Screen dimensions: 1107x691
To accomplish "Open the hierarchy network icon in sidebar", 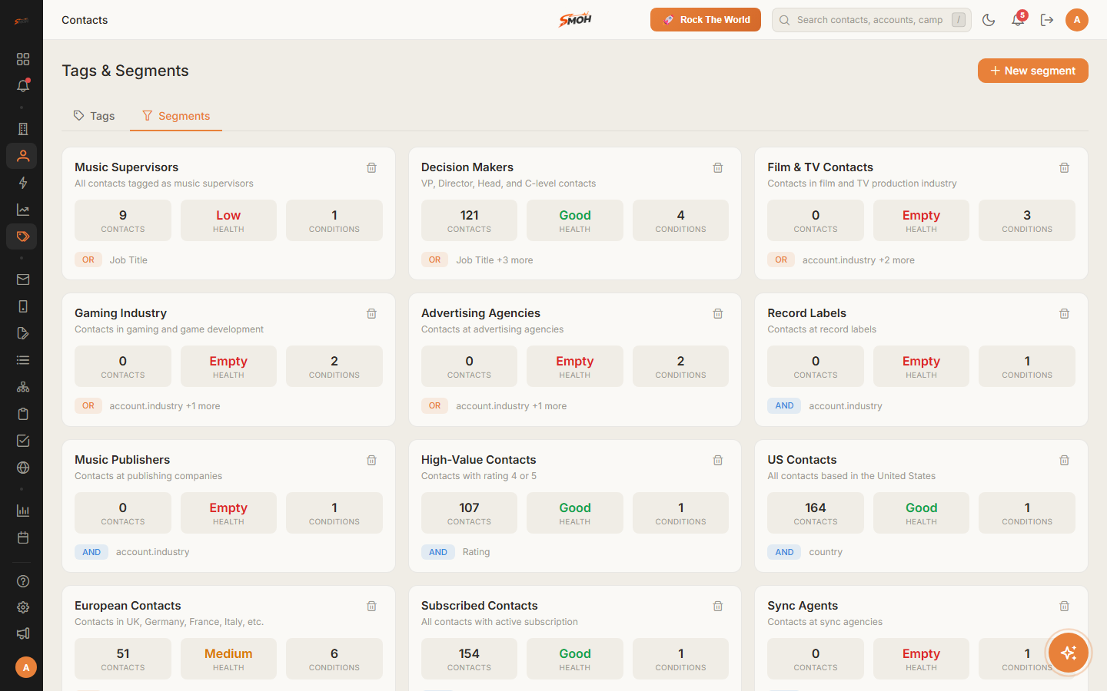I will coord(23,387).
